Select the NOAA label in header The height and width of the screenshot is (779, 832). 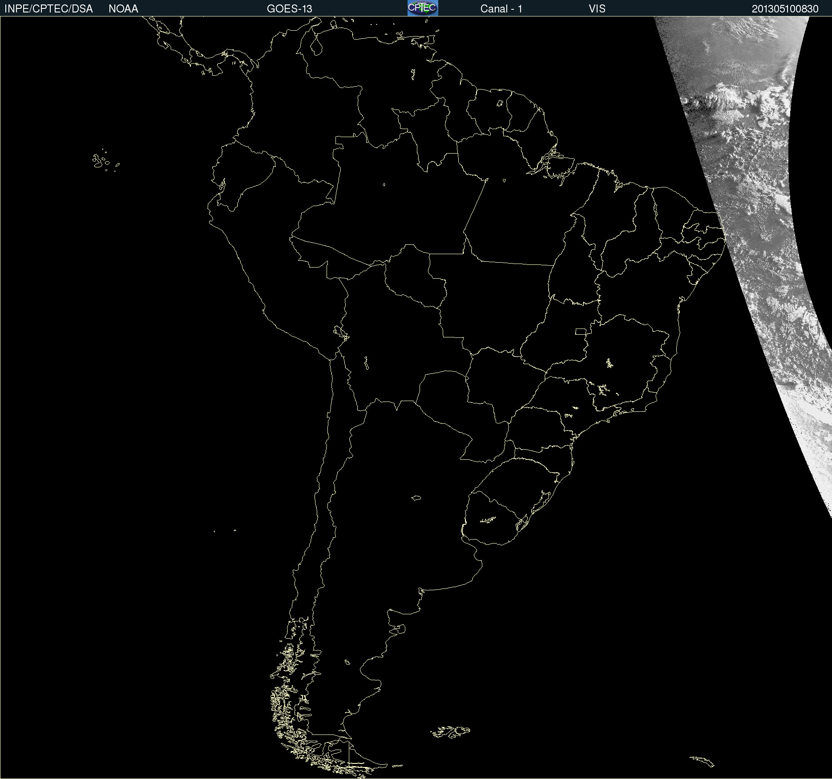point(123,9)
